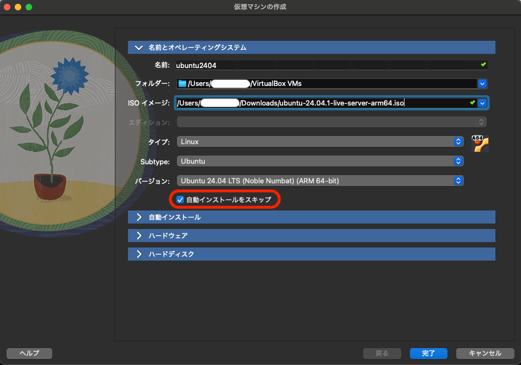The image size is (521, 365).
Task: Open the Subtype Ubuntu dropdown
Action: click(320, 161)
